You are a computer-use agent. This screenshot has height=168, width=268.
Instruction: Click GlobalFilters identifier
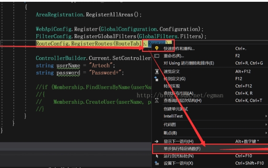click(x=158, y=36)
